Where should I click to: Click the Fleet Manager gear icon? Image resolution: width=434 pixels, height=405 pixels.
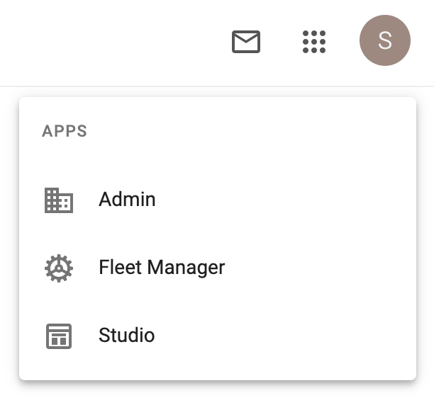point(59,268)
